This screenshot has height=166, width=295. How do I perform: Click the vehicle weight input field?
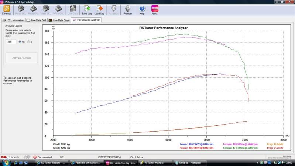point(11,42)
